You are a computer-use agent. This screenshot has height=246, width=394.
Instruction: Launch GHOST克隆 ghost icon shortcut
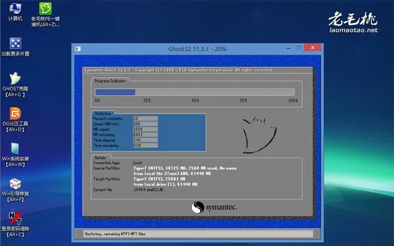(x=15, y=85)
